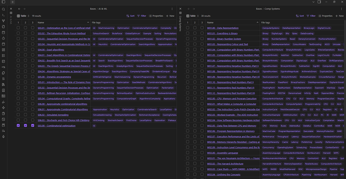
Task: Click the highlighter pen ribbon icon
Action: (3, 102)
